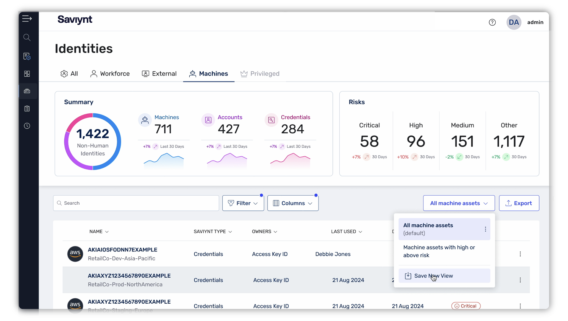Click the Machines robot icon in Summary
Viewport: 568px width, 321px height.
click(145, 120)
